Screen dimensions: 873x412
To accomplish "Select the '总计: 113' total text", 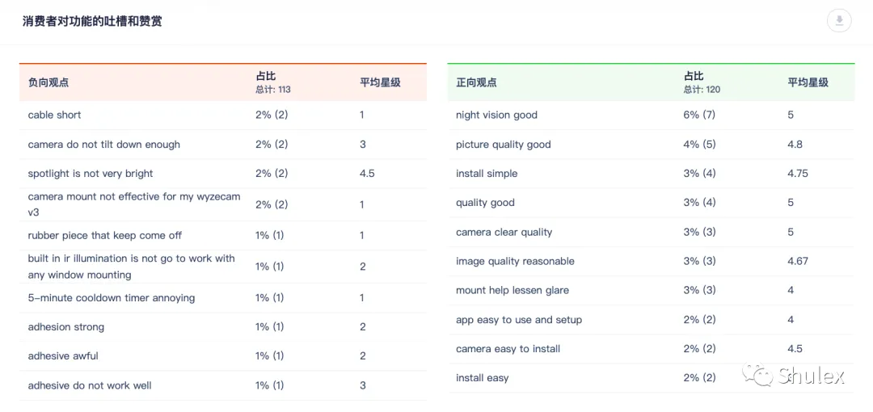I will [273, 90].
